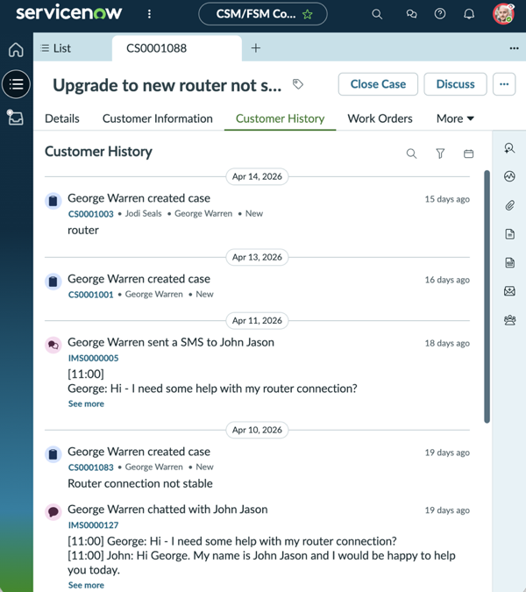Click the tag icon next to case title

pos(298,84)
